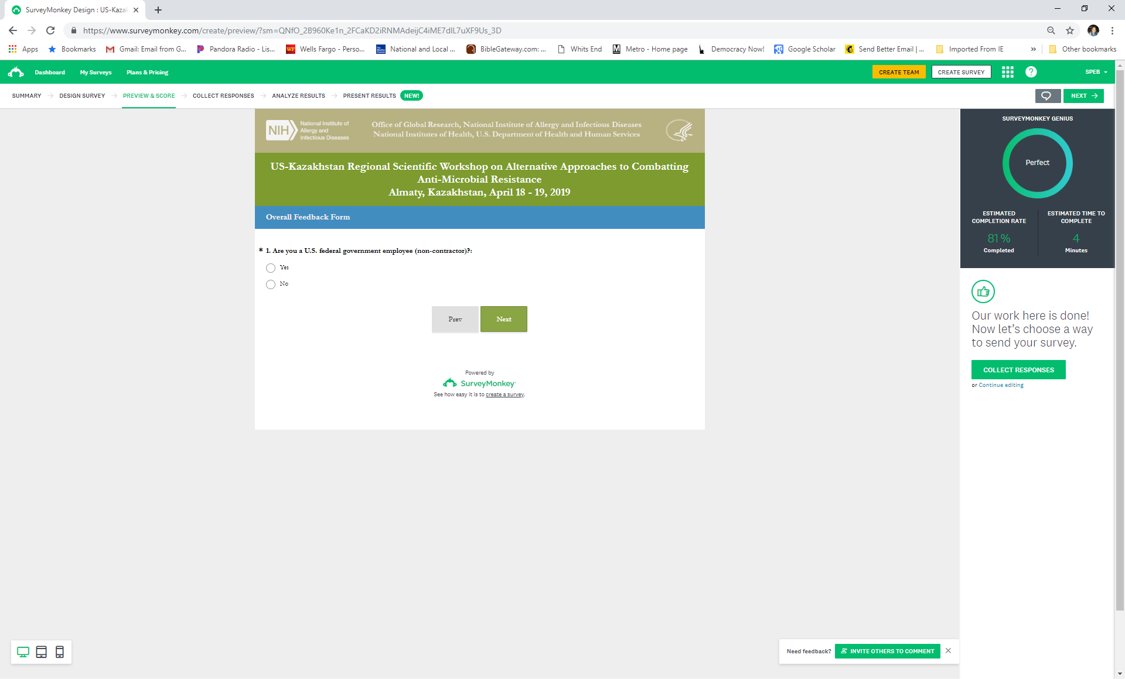Switch to phone preview mode icon

click(x=60, y=652)
